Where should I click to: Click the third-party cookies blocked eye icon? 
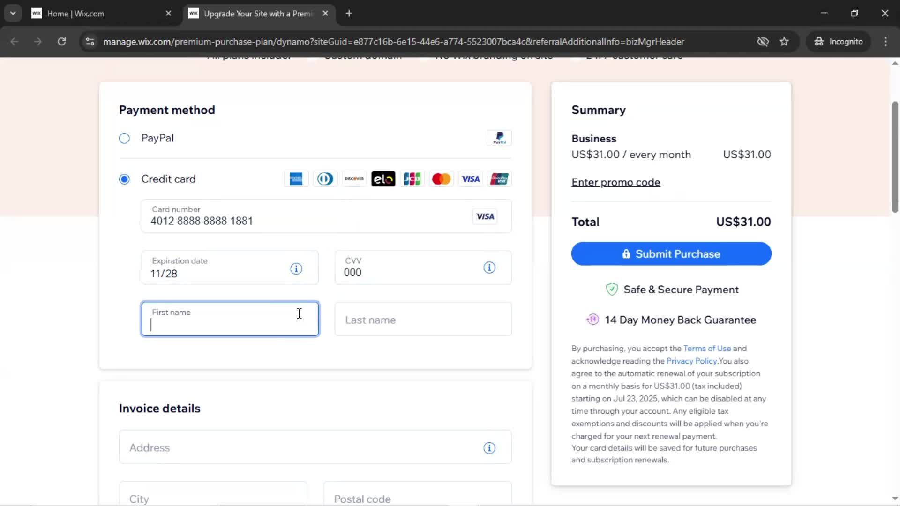click(763, 42)
